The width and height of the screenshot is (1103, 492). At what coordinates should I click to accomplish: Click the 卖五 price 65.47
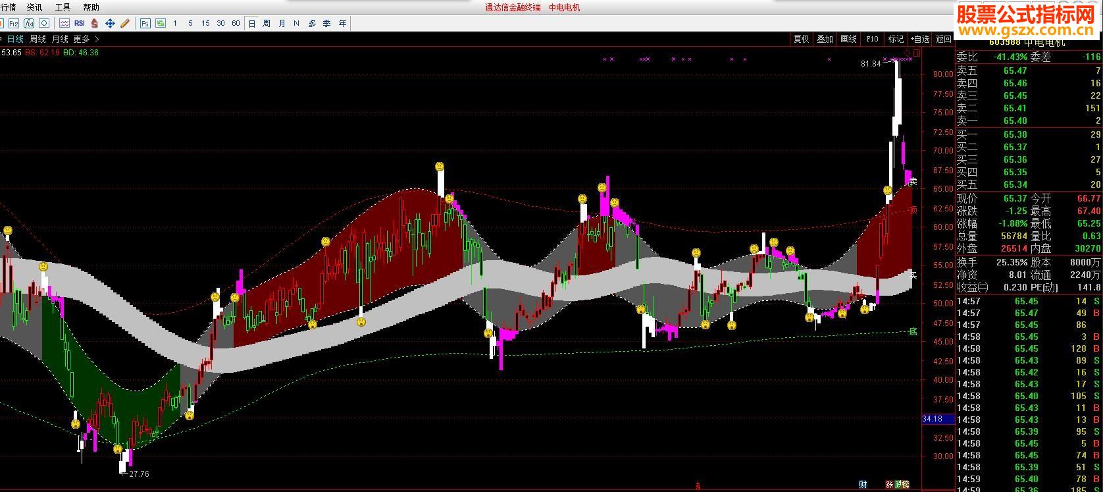[1015, 70]
